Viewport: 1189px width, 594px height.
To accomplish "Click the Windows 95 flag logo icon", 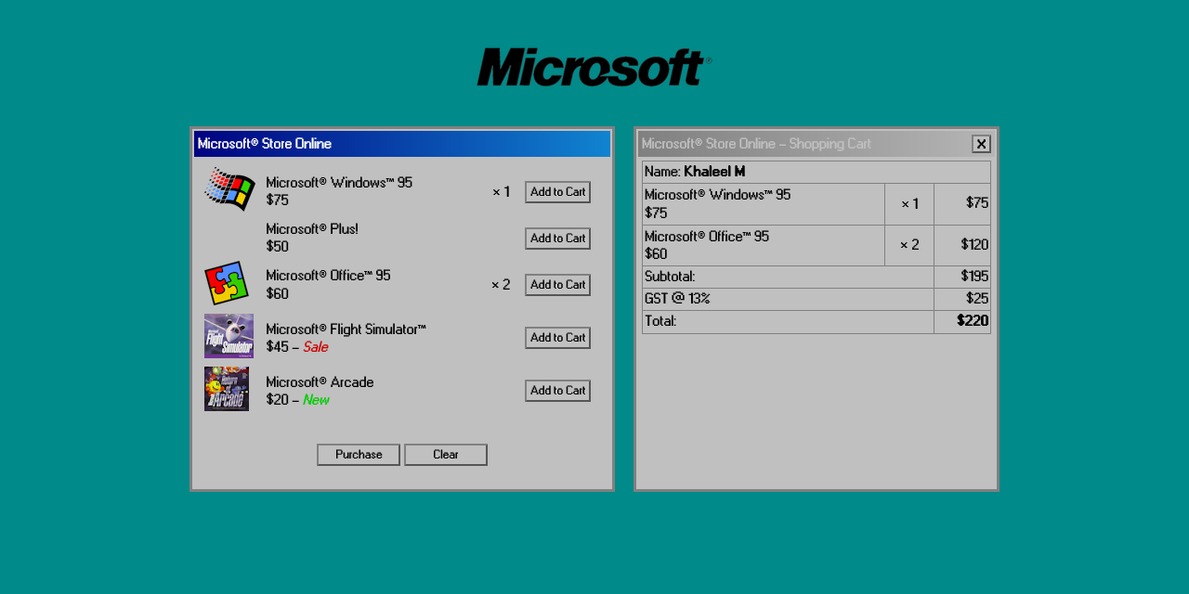I will pos(229,190).
